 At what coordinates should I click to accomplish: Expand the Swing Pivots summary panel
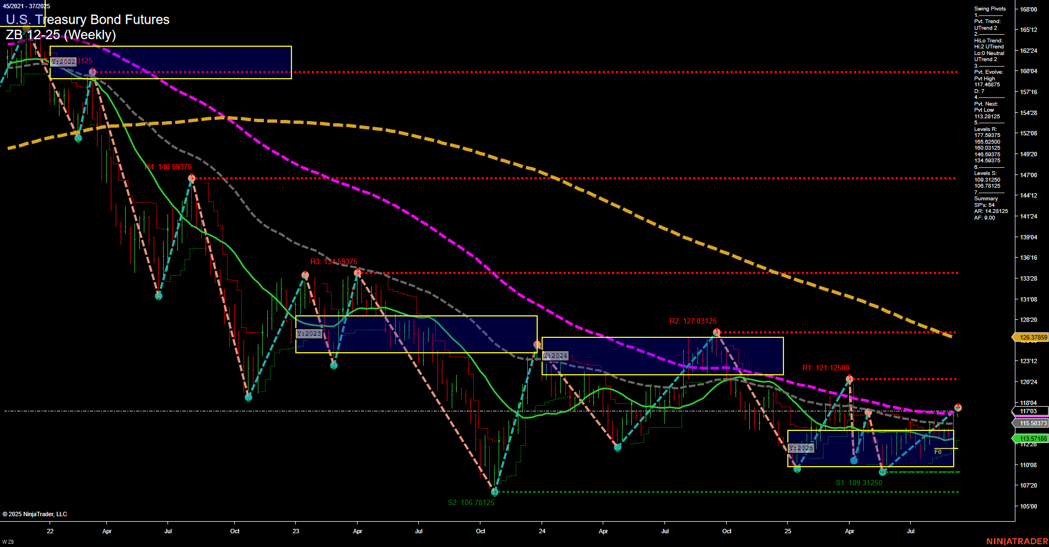[x=989, y=8]
